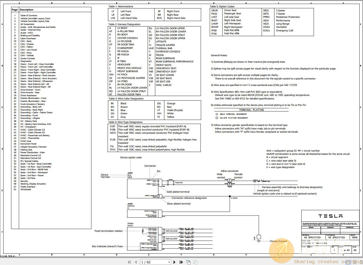Click 'Trailer Interface' in contents list

tap(28, 187)
